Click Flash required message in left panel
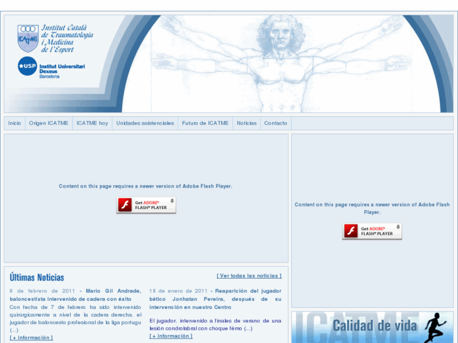Screen dimensions: 458x343 point(146,186)
